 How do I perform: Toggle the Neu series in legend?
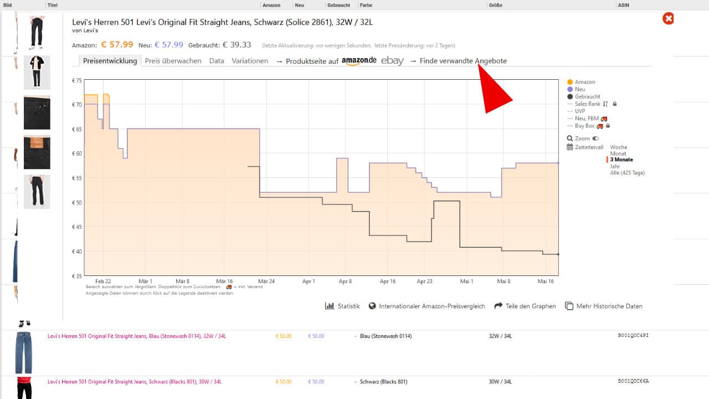(580, 89)
